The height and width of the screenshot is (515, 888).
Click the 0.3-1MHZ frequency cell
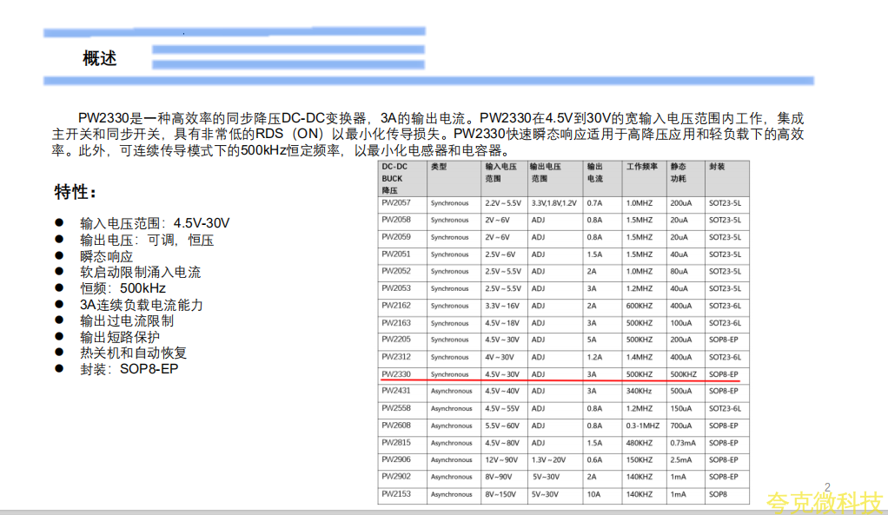[x=643, y=426]
